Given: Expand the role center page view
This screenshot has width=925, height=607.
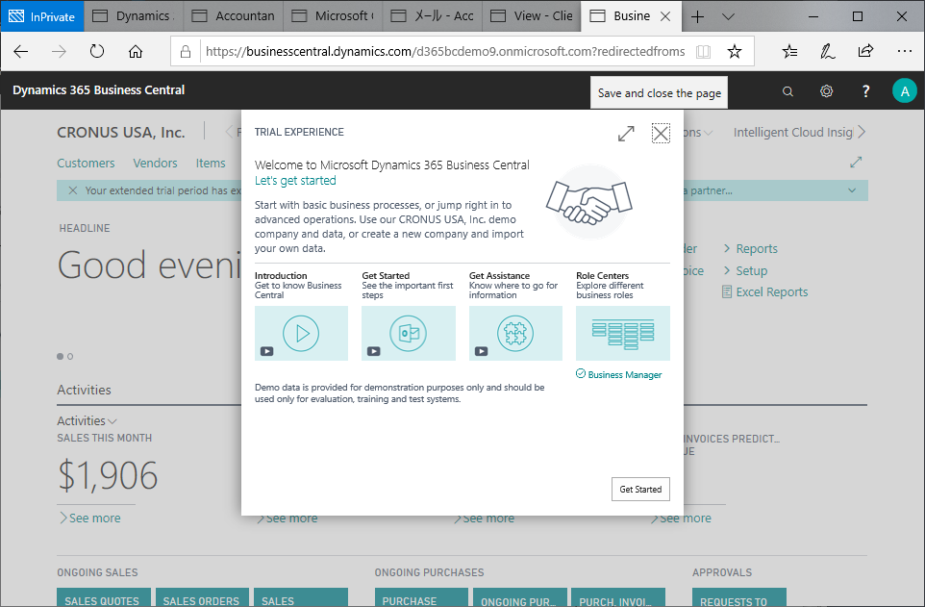Looking at the screenshot, I should coord(856,162).
